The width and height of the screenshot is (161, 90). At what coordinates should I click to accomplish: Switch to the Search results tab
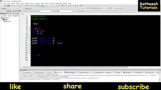(x=39, y=72)
